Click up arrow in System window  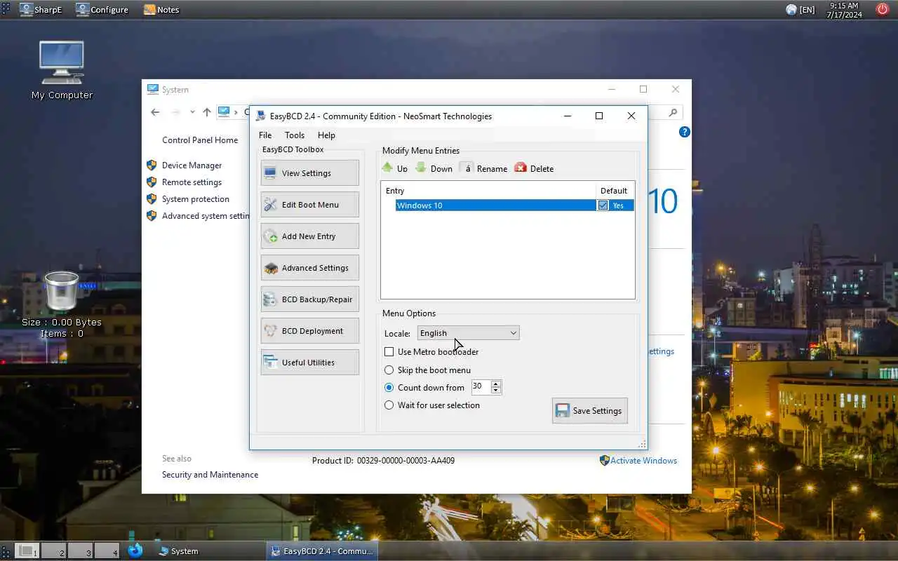(206, 112)
